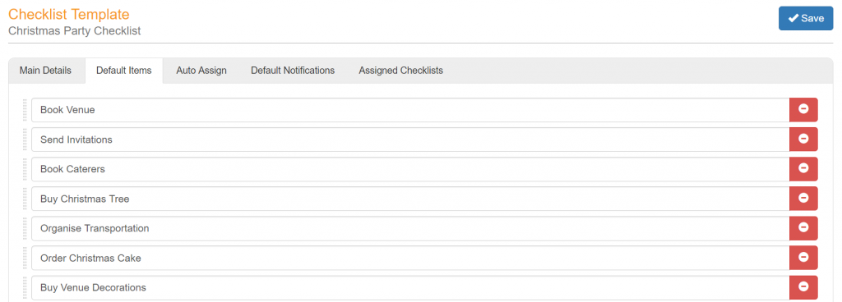Grab the Book Venue drag handle

25,110
